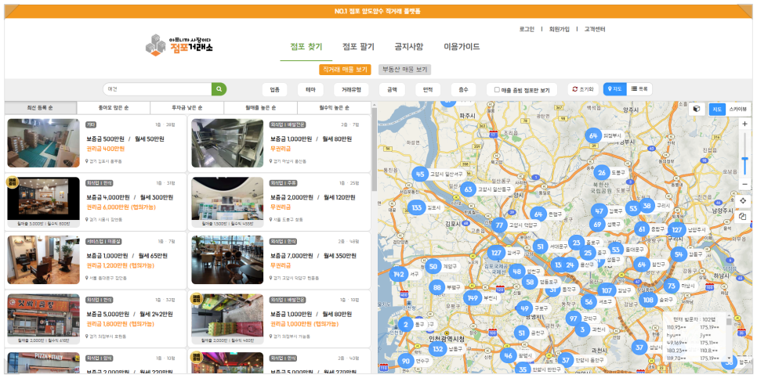Open the 강서구 cluster marker 127
Screen dimensions: 757x378
[x=496, y=252]
